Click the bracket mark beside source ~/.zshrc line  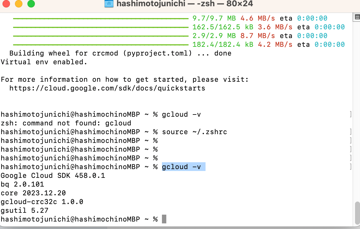tap(351, 132)
